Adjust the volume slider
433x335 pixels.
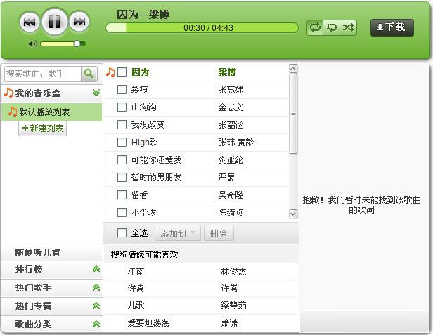tap(63, 44)
